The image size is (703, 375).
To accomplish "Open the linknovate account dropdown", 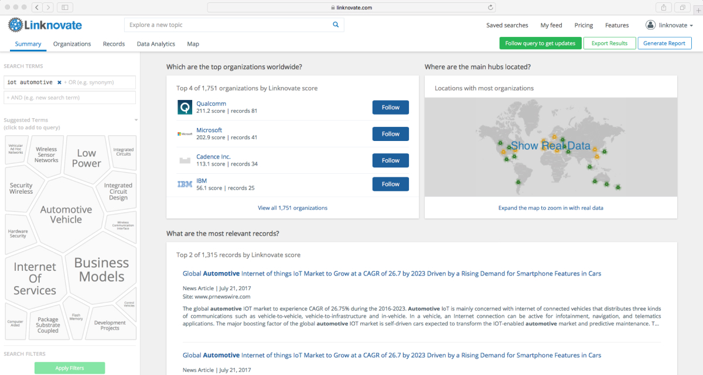I will [669, 25].
